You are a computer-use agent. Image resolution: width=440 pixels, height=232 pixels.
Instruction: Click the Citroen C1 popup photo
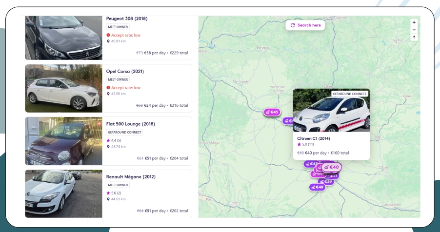coord(331,110)
